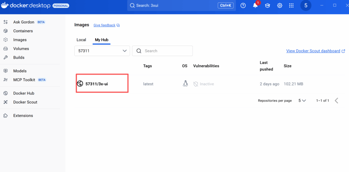Screen dimensions: 349x172
Task: Open Settings gear icon in header
Action: coord(279,6)
